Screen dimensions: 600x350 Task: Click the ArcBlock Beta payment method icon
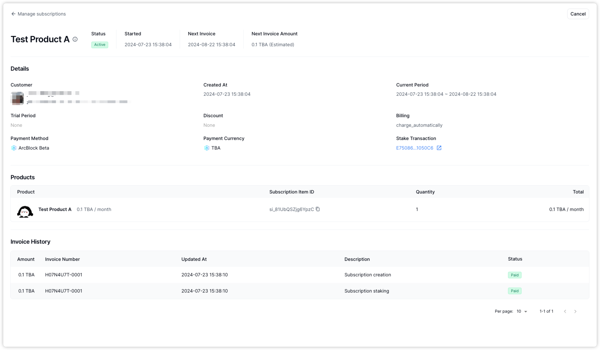[14, 148]
